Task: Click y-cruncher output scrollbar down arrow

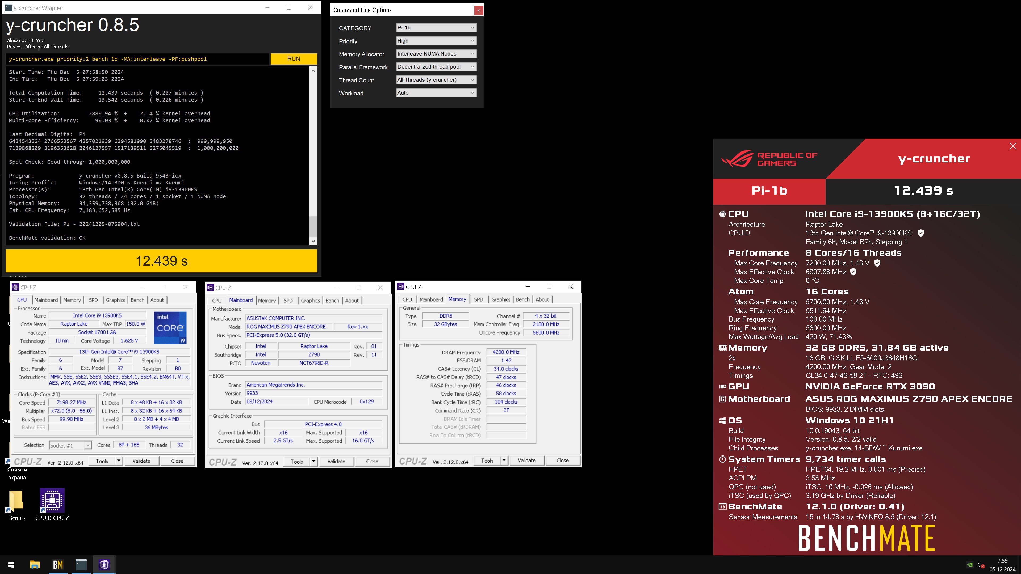Action: (313, 241)
